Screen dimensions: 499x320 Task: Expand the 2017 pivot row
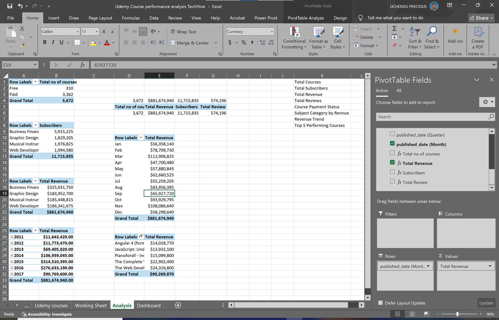(x=12, y=274)
